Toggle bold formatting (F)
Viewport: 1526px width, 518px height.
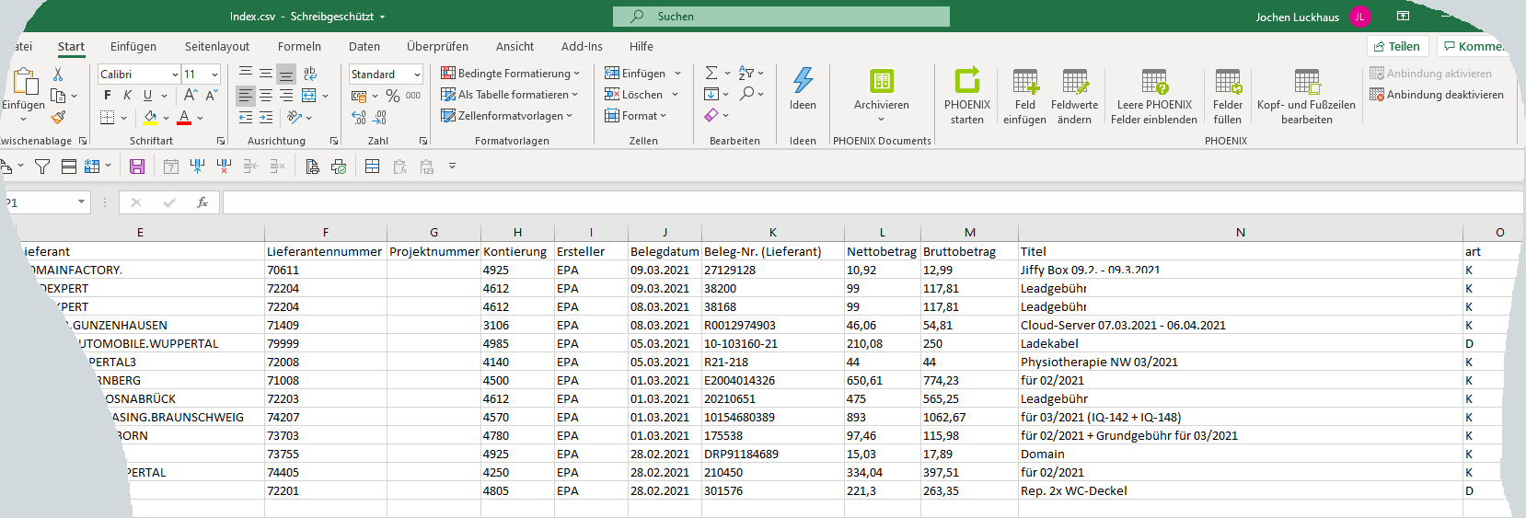click(x=108, y=96)
